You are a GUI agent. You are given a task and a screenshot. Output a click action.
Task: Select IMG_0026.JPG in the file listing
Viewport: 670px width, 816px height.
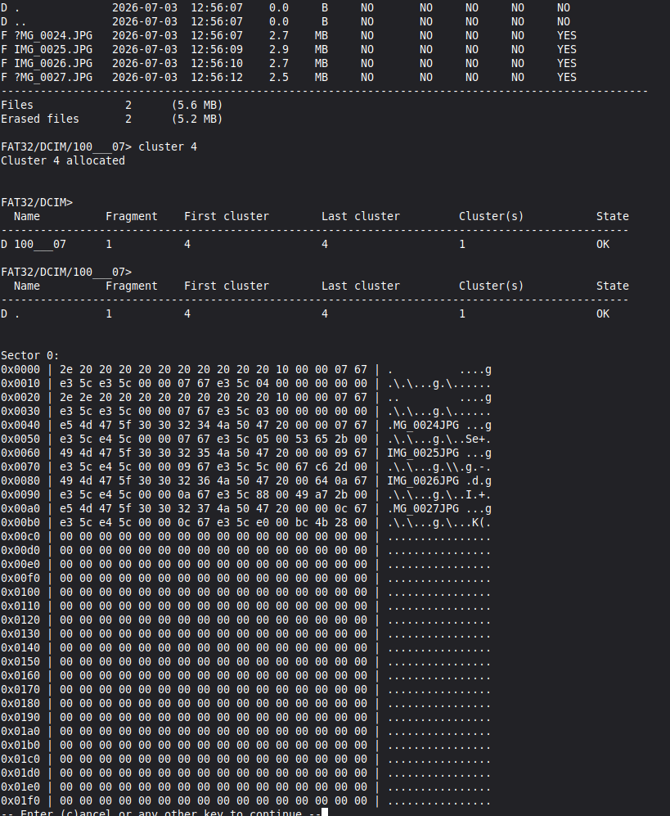[53, 64]
